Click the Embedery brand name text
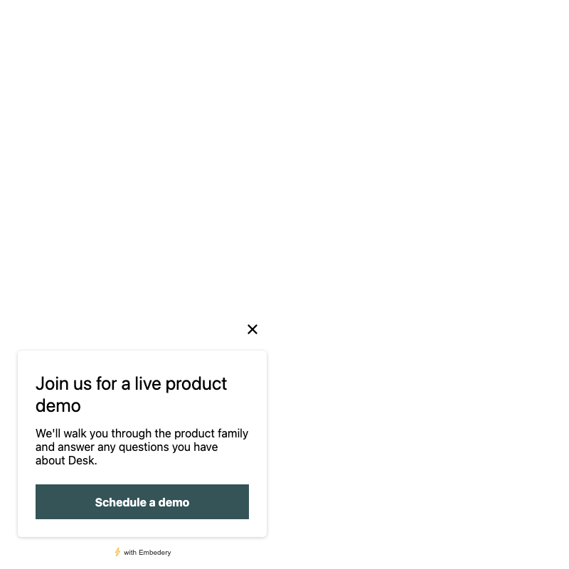569x569 pixels. click(154, 553)
